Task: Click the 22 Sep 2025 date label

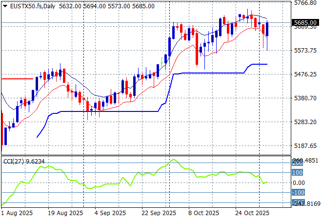Action: (x=159, y=213)
